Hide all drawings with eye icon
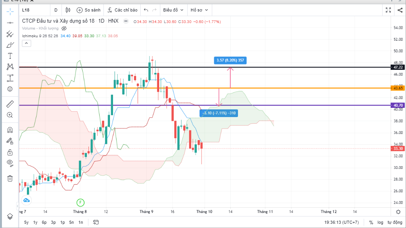 point(10,163)
